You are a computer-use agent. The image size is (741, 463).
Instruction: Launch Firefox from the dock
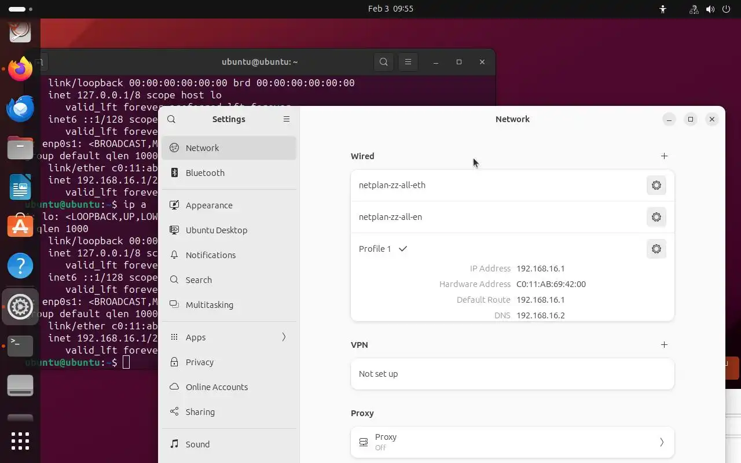20,69
